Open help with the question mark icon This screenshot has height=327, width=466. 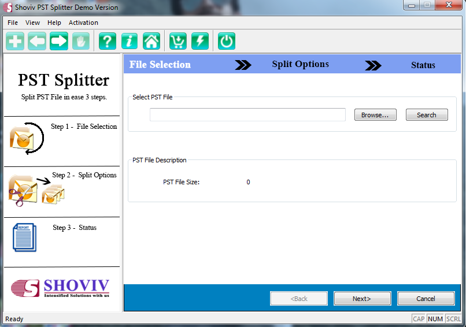coord(108,42)
